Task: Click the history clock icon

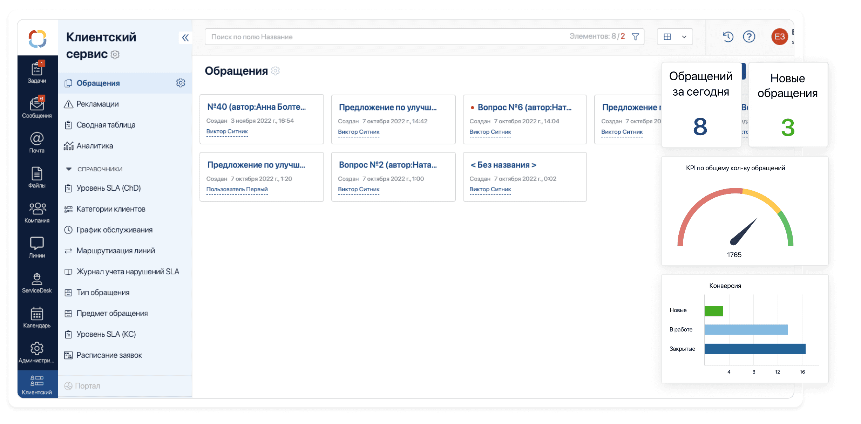Action: coord(728,37)
